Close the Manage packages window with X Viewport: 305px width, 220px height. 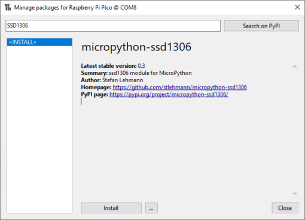point(297,7)
